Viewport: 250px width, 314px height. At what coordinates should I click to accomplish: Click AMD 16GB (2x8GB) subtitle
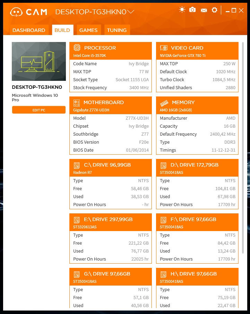click(x=176, y=110)
